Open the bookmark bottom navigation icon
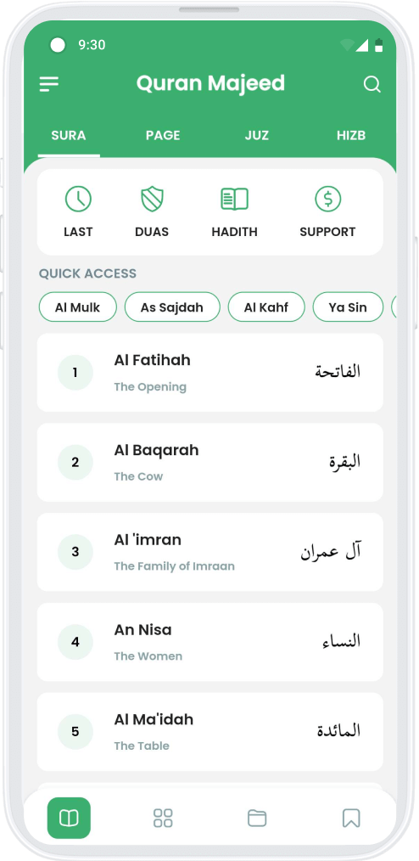 point(351,819)
